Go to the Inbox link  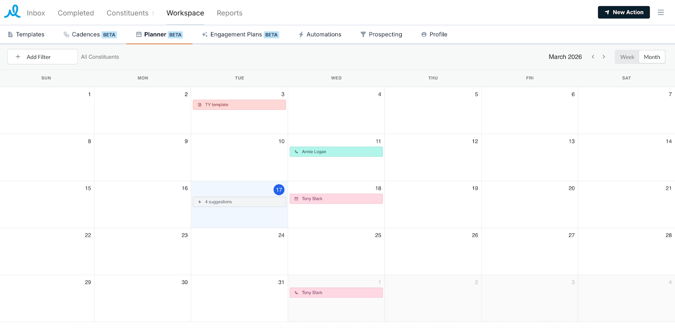point(36,13)
